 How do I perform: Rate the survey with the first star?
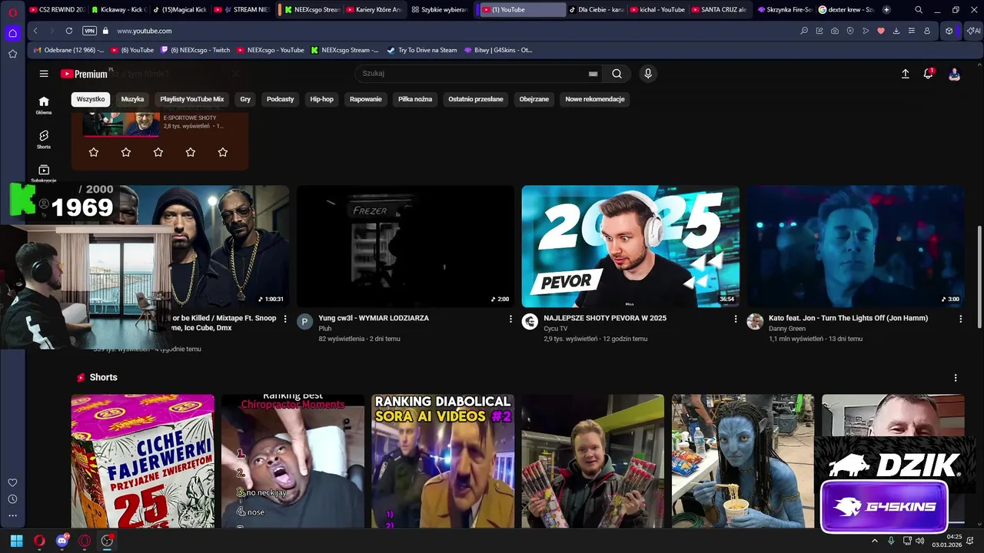coord(94,152)
